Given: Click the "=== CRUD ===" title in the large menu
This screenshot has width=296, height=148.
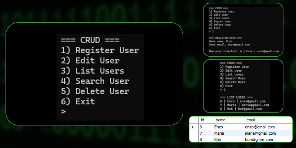Looking at the screenshot, I should coord(90,40).
